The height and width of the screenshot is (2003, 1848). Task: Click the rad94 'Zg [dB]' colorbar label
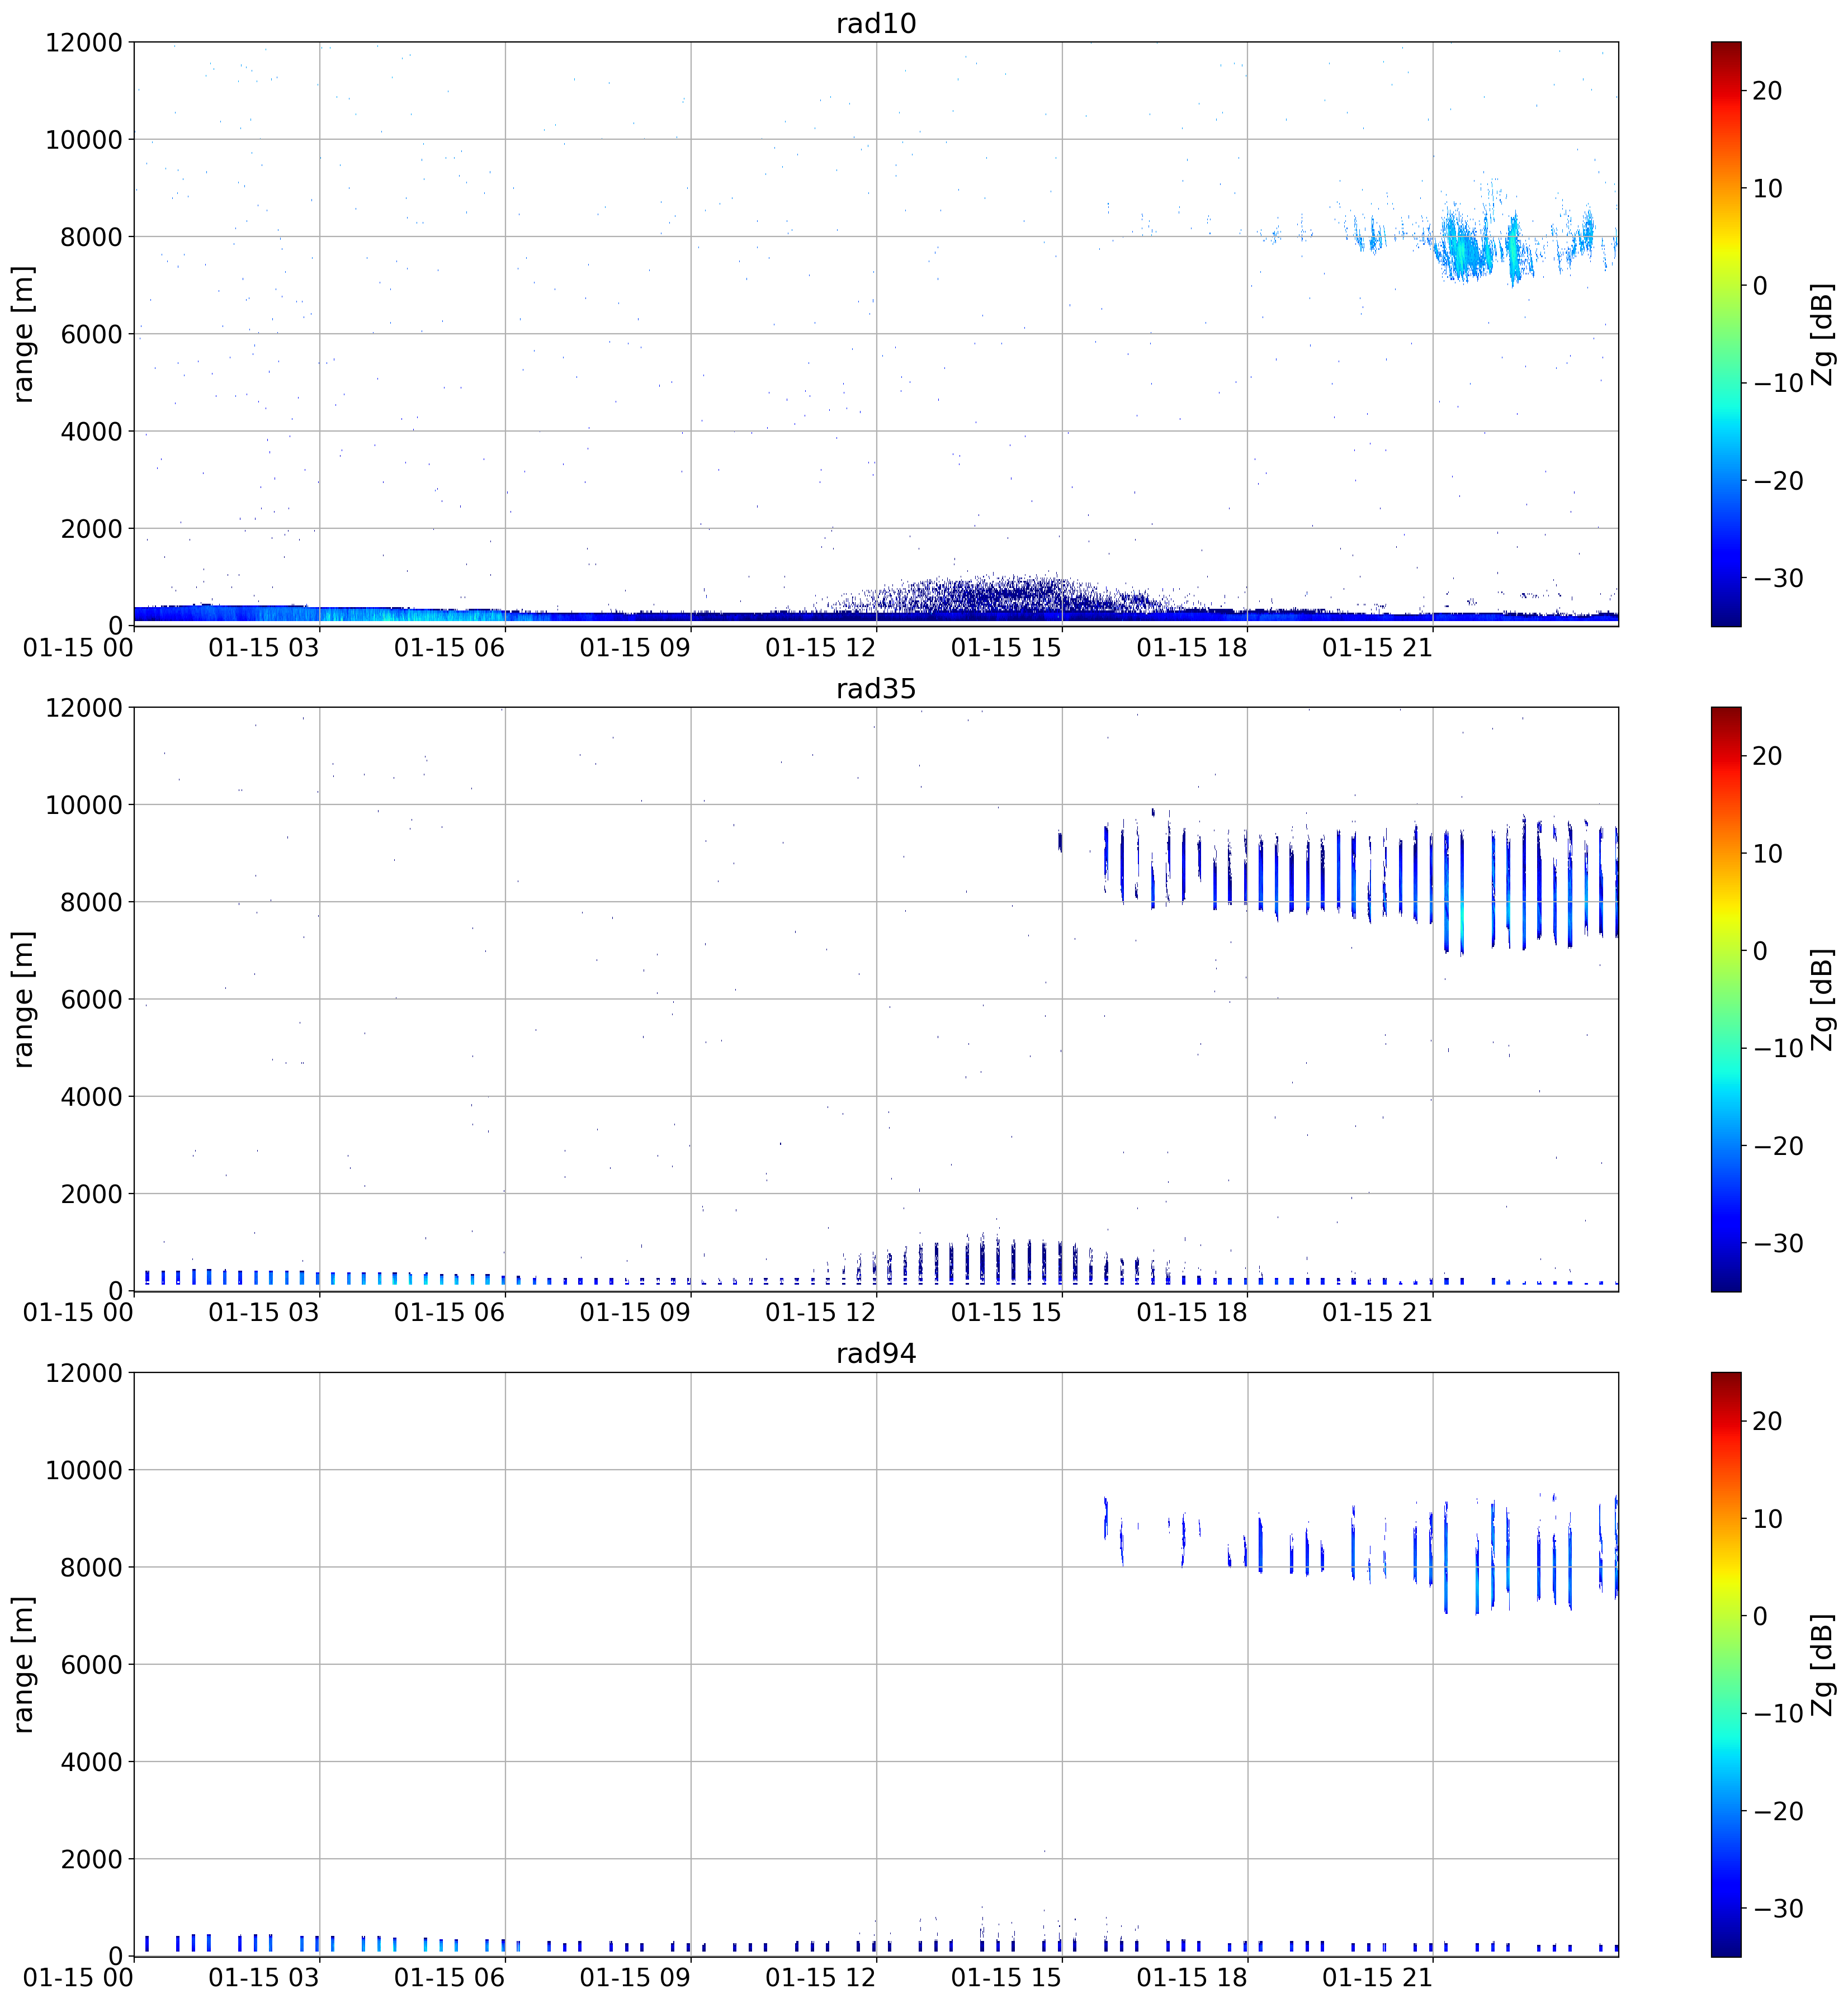coord(1823,1664)
